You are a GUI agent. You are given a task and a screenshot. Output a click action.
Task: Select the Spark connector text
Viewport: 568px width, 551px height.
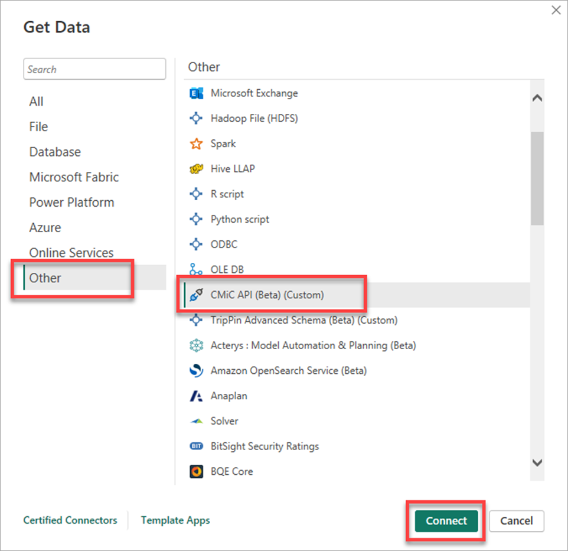pos(223,144)
